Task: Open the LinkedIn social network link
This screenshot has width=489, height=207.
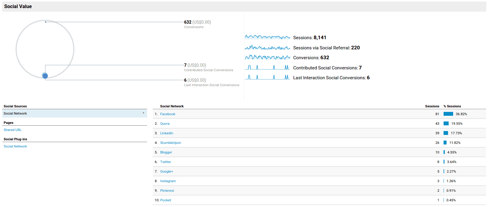Action: (x=166, y=133)
